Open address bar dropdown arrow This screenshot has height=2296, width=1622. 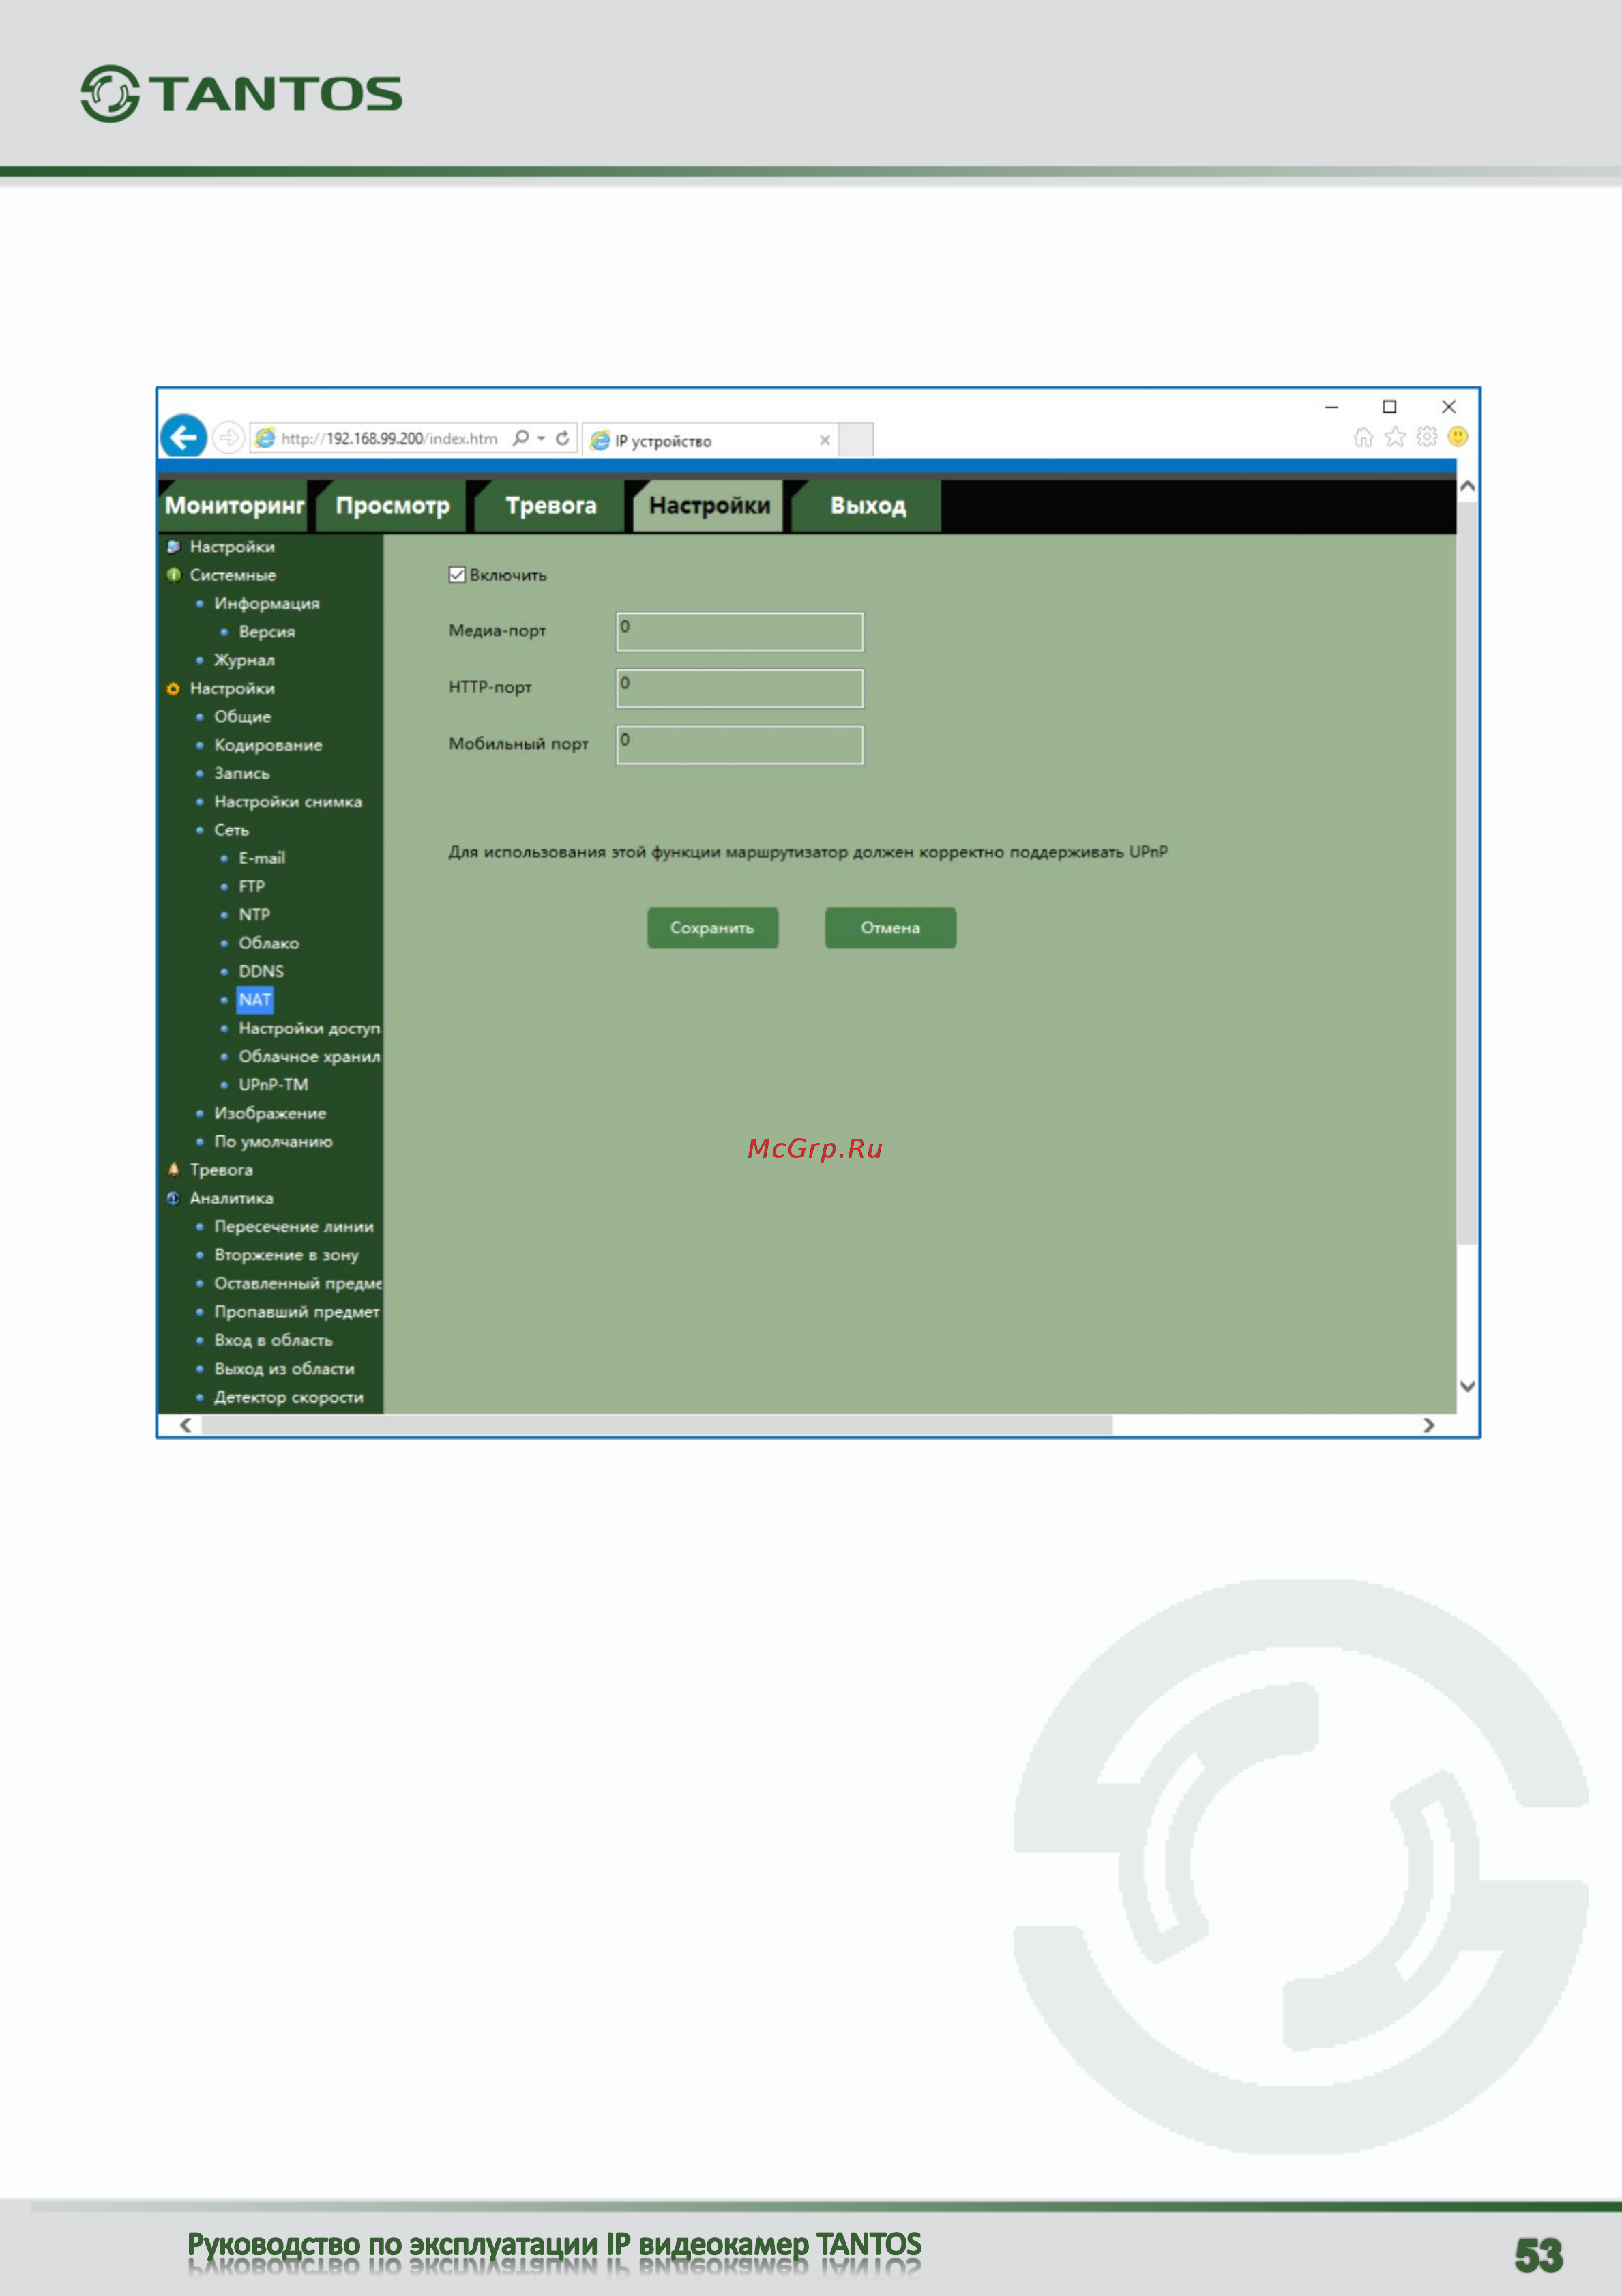click(541, 438)
